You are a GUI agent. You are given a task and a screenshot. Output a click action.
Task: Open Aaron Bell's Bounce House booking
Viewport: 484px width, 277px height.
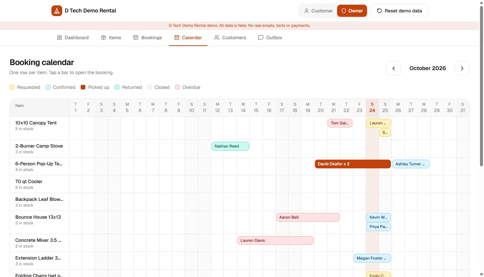coord(308,217)
